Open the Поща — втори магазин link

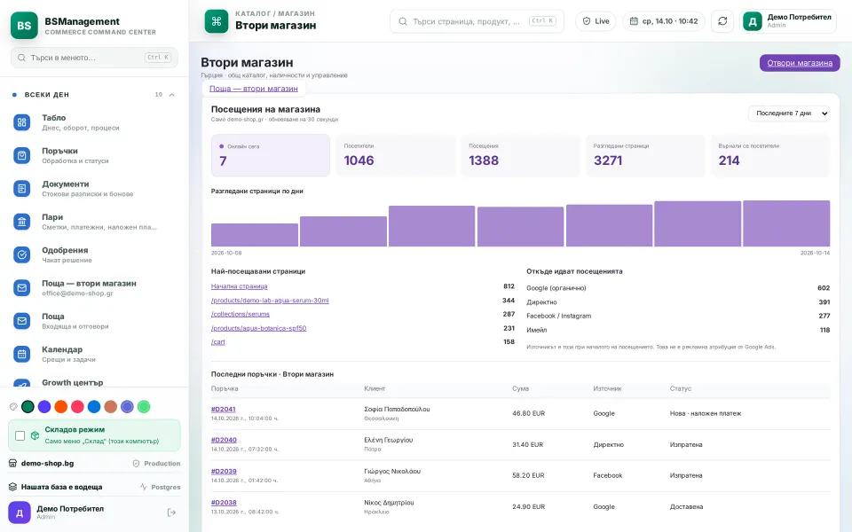(x=253, y=89)
